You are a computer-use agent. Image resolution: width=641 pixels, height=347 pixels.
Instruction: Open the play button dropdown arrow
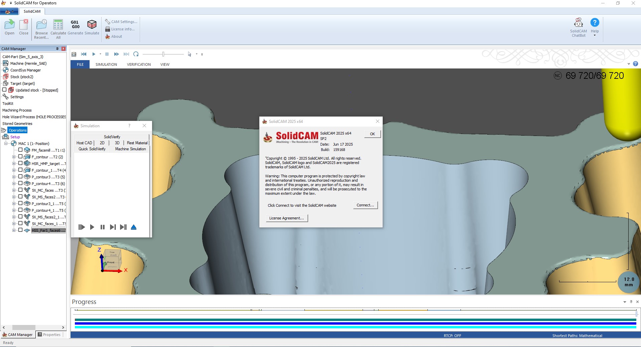tap(100, 54)
